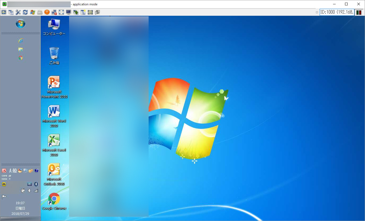Click the green and red status indicator
This screenshot has width=365, height=221.
pos(359,12)
